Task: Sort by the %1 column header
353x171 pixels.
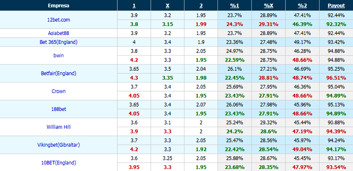Action: coord(234,6)
